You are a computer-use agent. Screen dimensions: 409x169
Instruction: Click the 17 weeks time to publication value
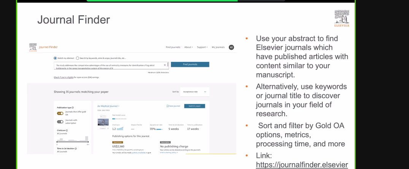coord(193,129)
